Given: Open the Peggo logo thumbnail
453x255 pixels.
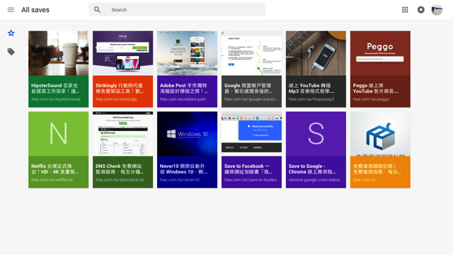Looking at the screenshot, I should pyautogui.click(x=380, y=53).
